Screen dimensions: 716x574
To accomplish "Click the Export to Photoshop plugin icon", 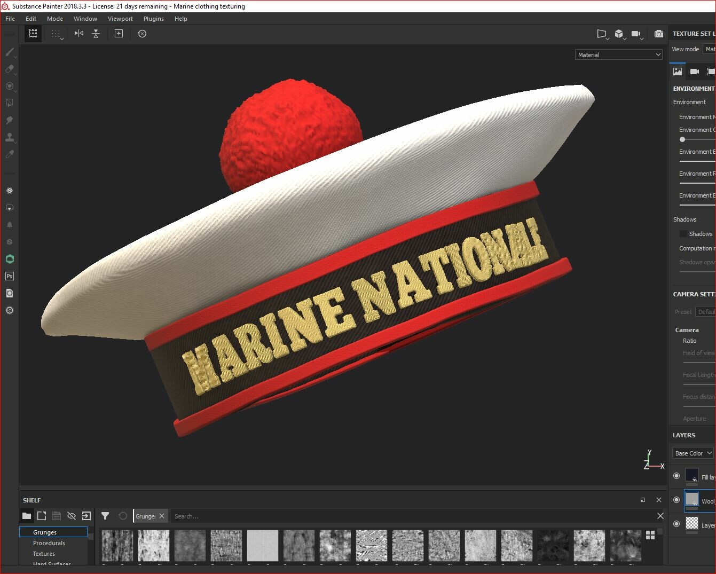I will click(10, 276).
